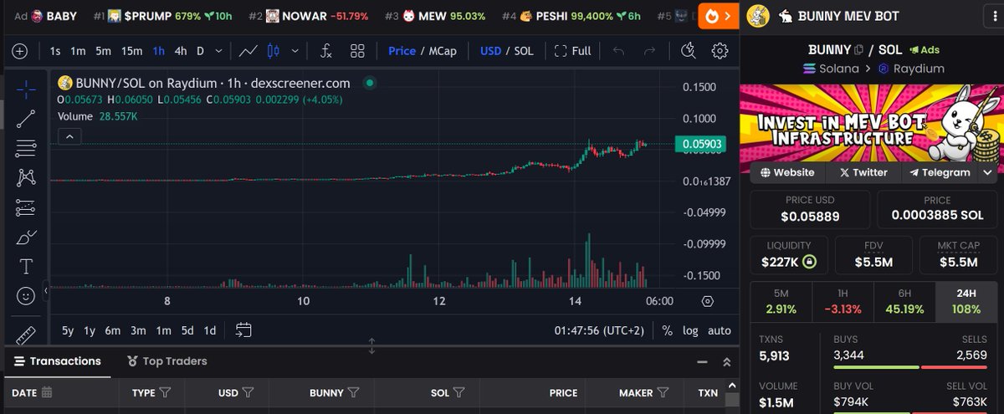Undo the last chart action
This screenshot has height=414, width=1004.
pos(619,51)
